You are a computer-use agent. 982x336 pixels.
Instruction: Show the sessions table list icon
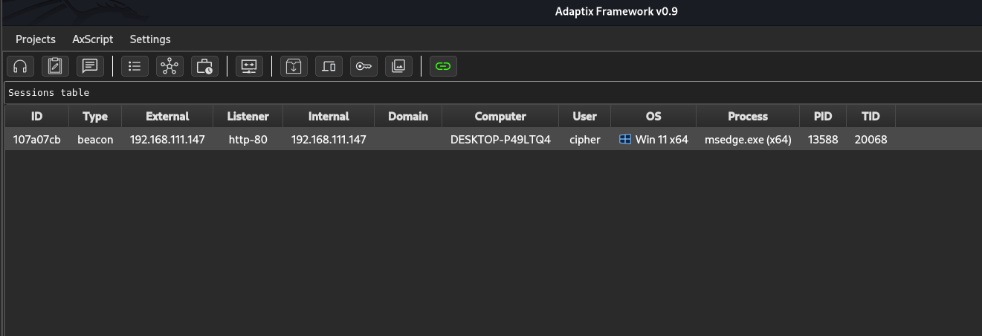[135, 66]
